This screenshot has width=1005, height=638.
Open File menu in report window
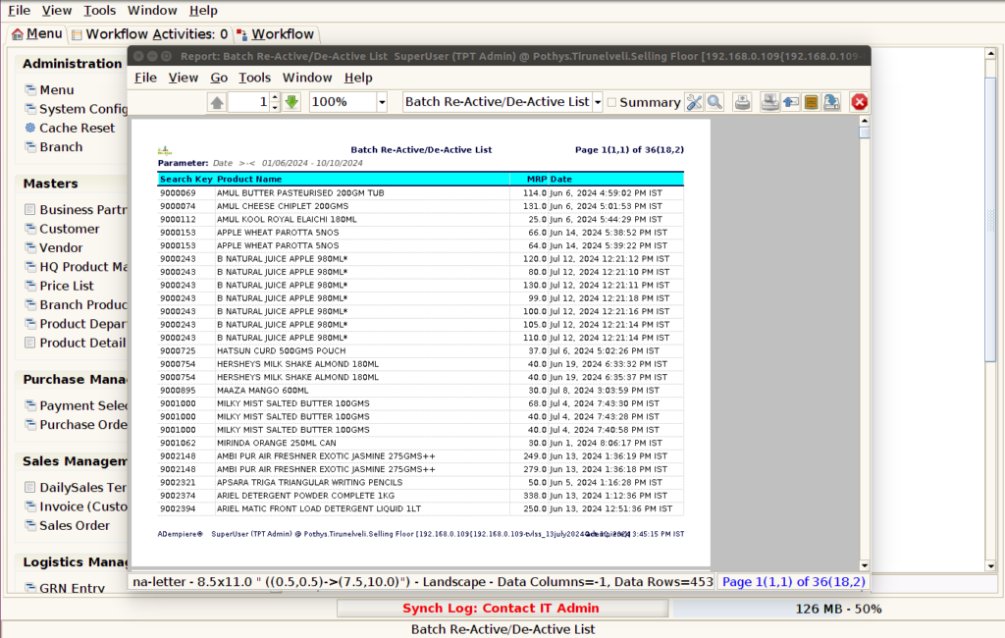tap(145, 78)
